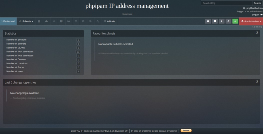
Task: Open the exchange arrows icon in navbar
Action: 54,21
